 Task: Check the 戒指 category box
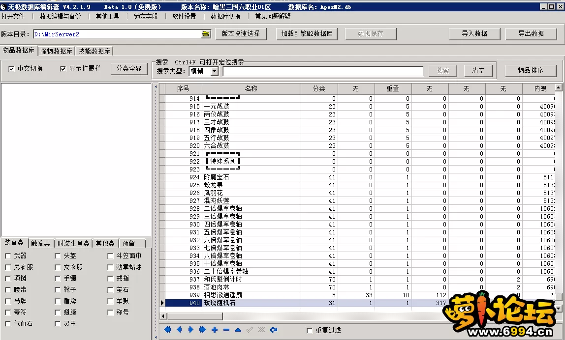click(110, 279)
